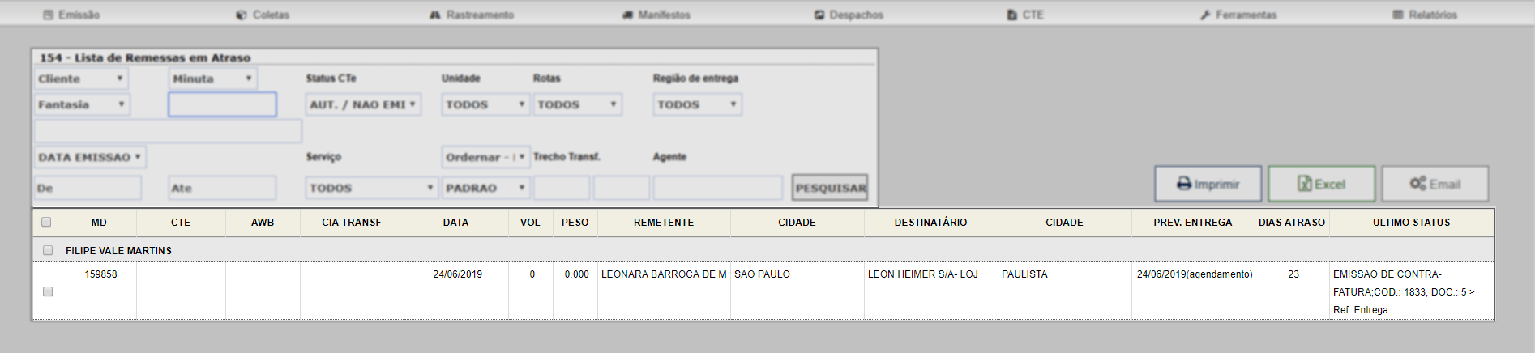Screen dimensions: 1535x353
Task: Select the checkbox for row 159858
Action: click(48, 291)
